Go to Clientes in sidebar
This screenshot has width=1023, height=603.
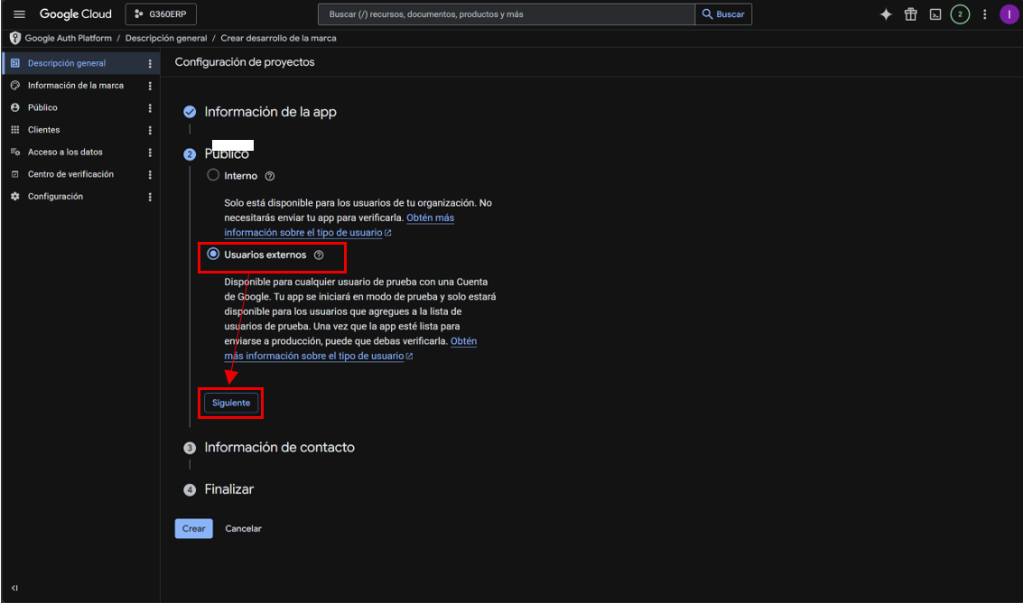43,130
